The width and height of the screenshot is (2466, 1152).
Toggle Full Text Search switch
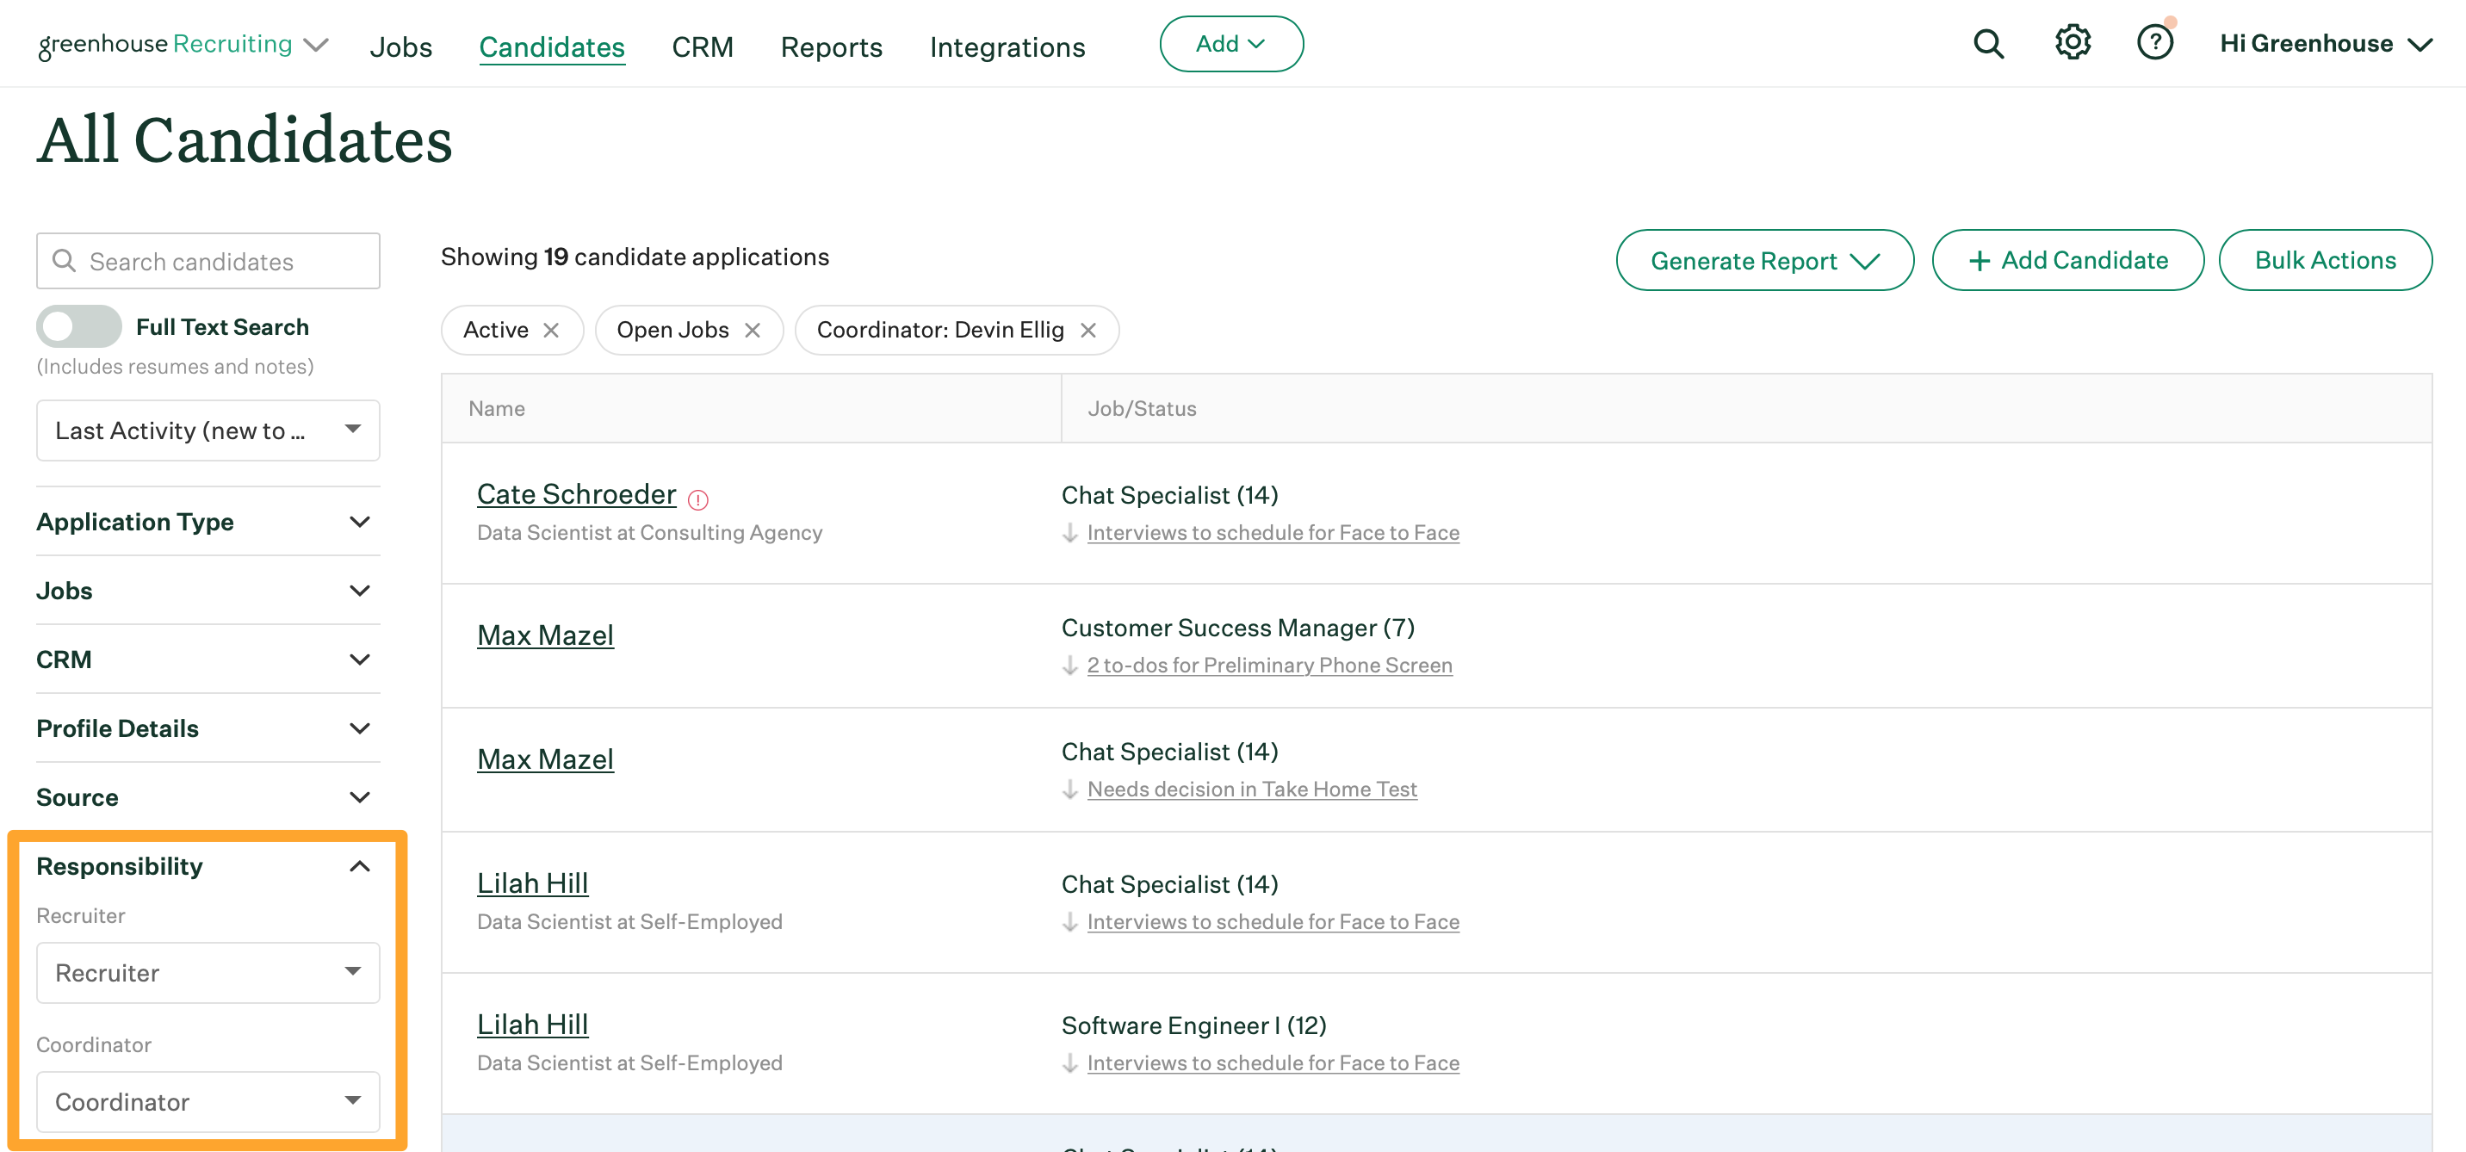pos(78,326)
